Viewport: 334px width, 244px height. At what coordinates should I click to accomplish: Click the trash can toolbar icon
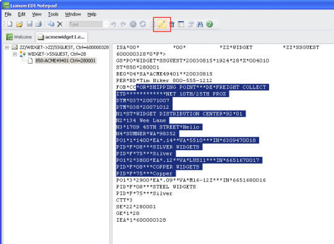172,24
